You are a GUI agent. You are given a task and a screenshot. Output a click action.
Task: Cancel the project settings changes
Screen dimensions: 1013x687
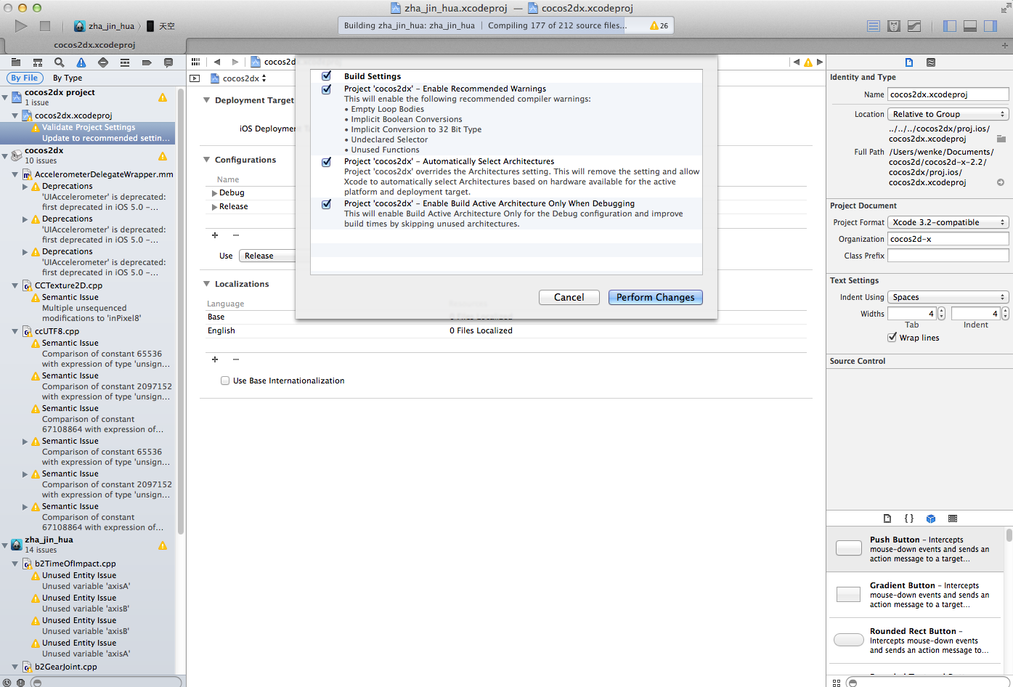[569, 297]
